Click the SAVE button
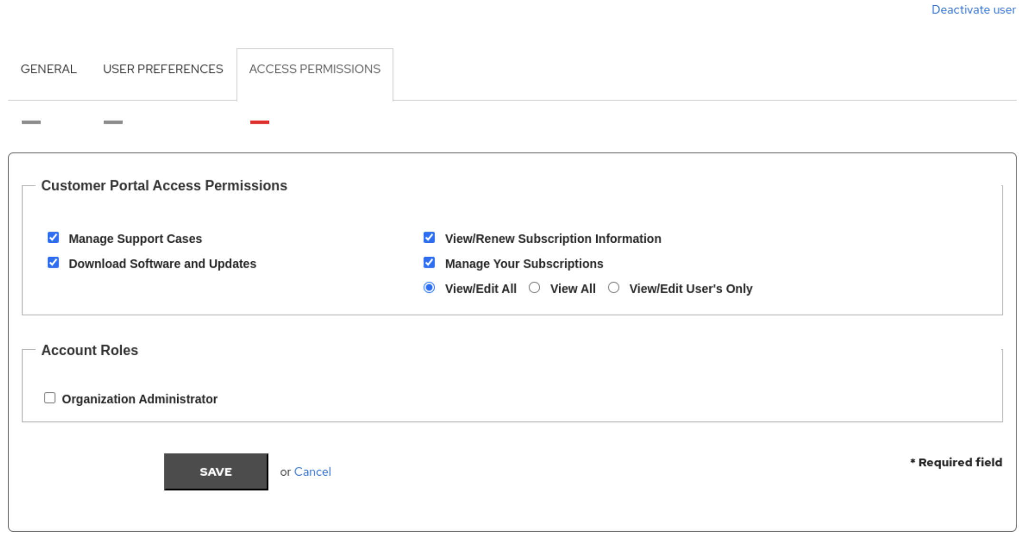The height and width of the screenshot is (553, 1031). (216, 471)
